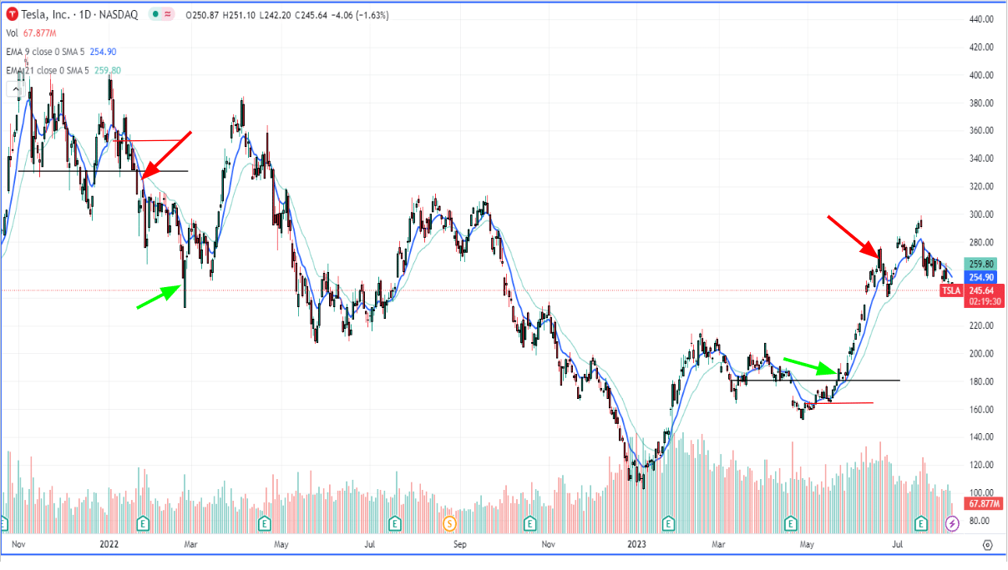Click the 440.00 price axis value
This screenshot has width=1008, height=570.
pyautogui.click(x=982, y=19)
